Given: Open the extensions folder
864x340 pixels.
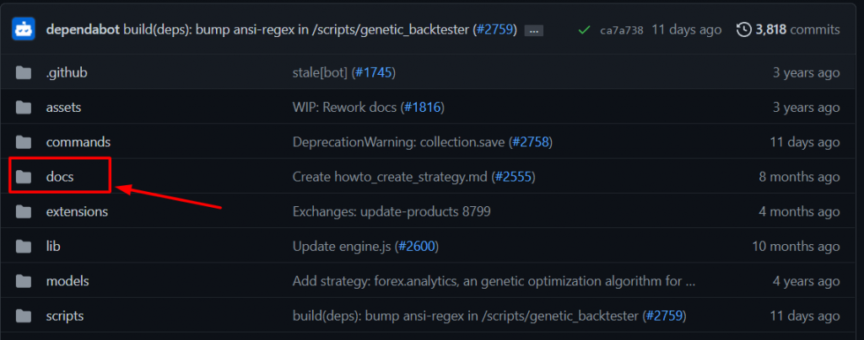Looking at the screenshot, I should [77, 211].
